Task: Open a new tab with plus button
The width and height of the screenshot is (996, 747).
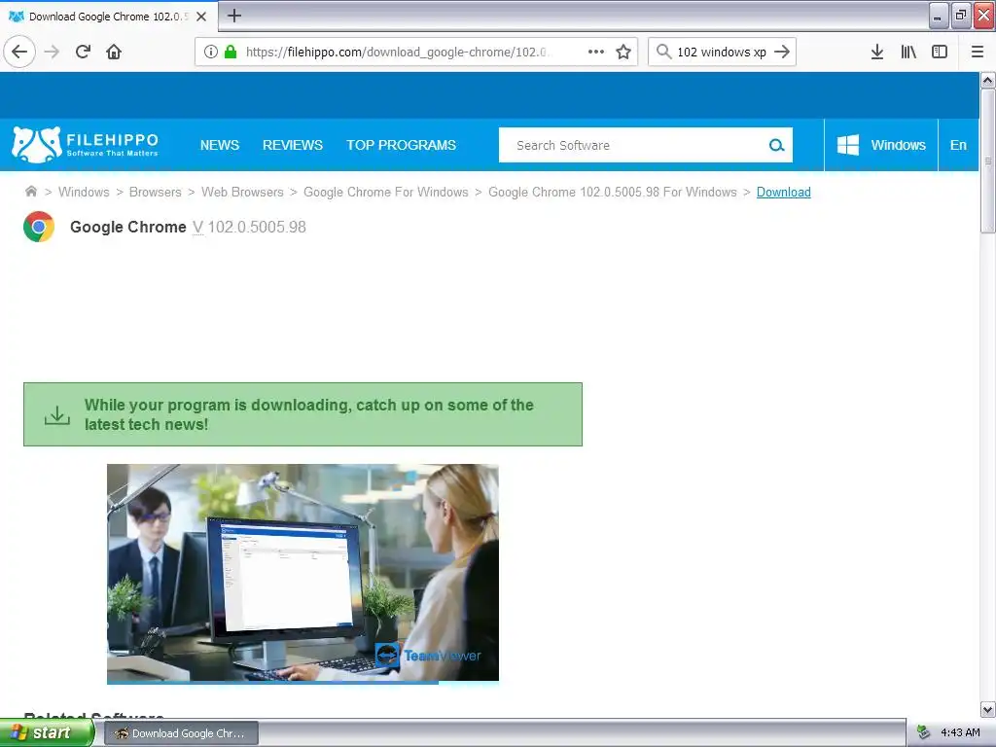Action: (x=234, y=16)
